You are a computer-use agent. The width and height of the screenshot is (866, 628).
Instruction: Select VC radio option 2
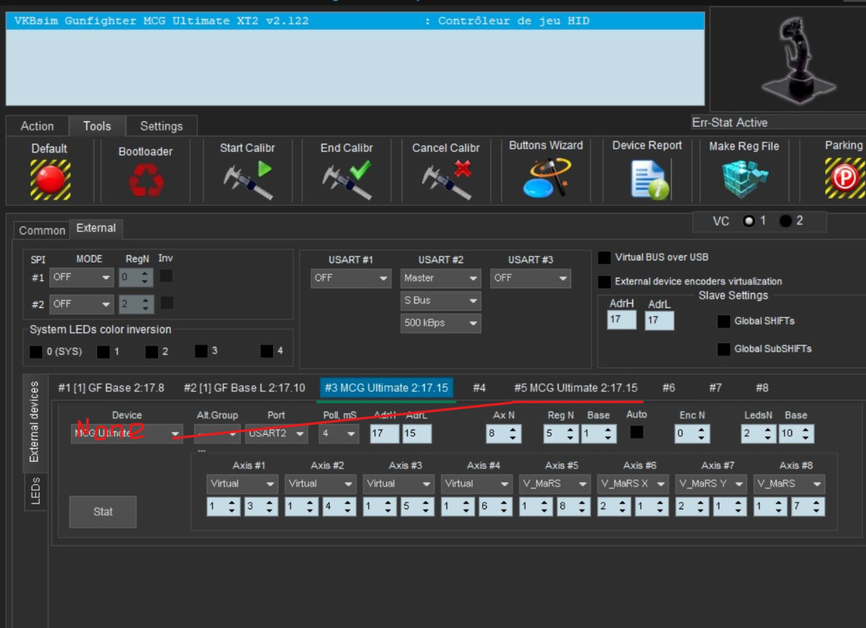tap(786, 221)
